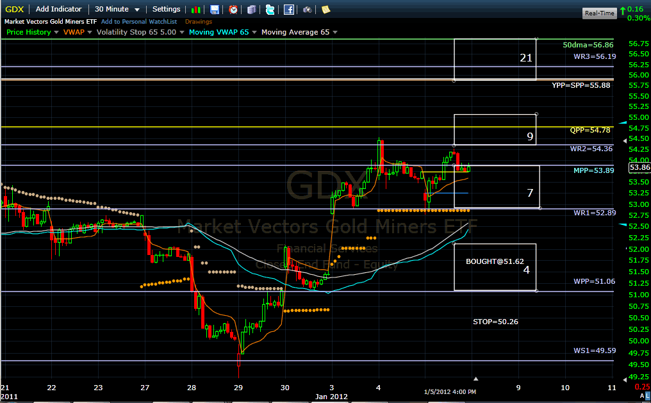The image size is (651, 403).
Task: Select the WPP=51.06 label
Action: (x=595, y=281)
